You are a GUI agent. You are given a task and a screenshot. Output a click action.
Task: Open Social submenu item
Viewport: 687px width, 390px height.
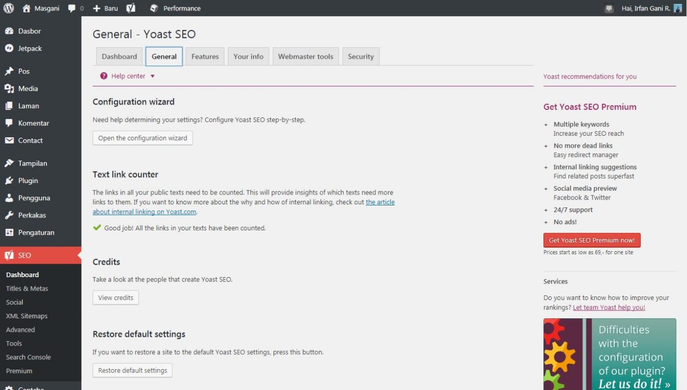pyautogui.click(x=15, y=302)
